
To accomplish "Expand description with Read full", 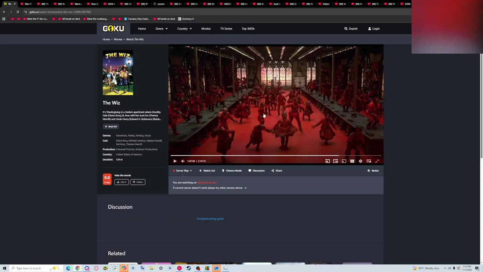I will 111,127.
